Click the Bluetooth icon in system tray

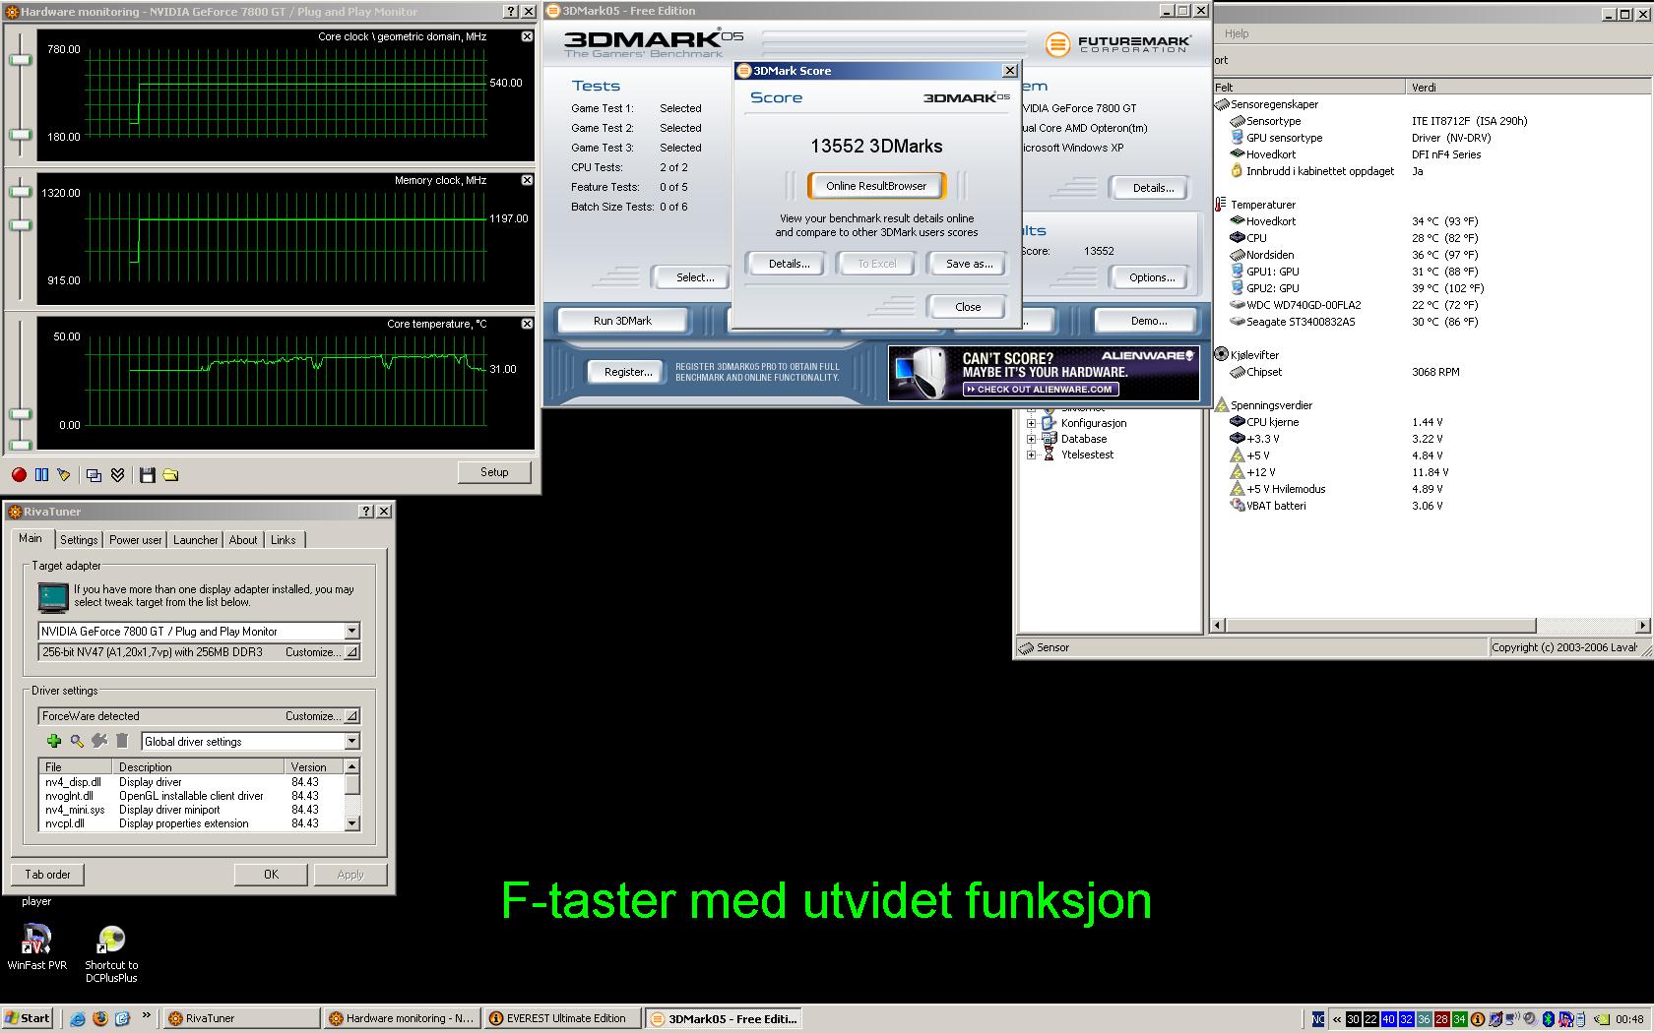(1548, 1018)
